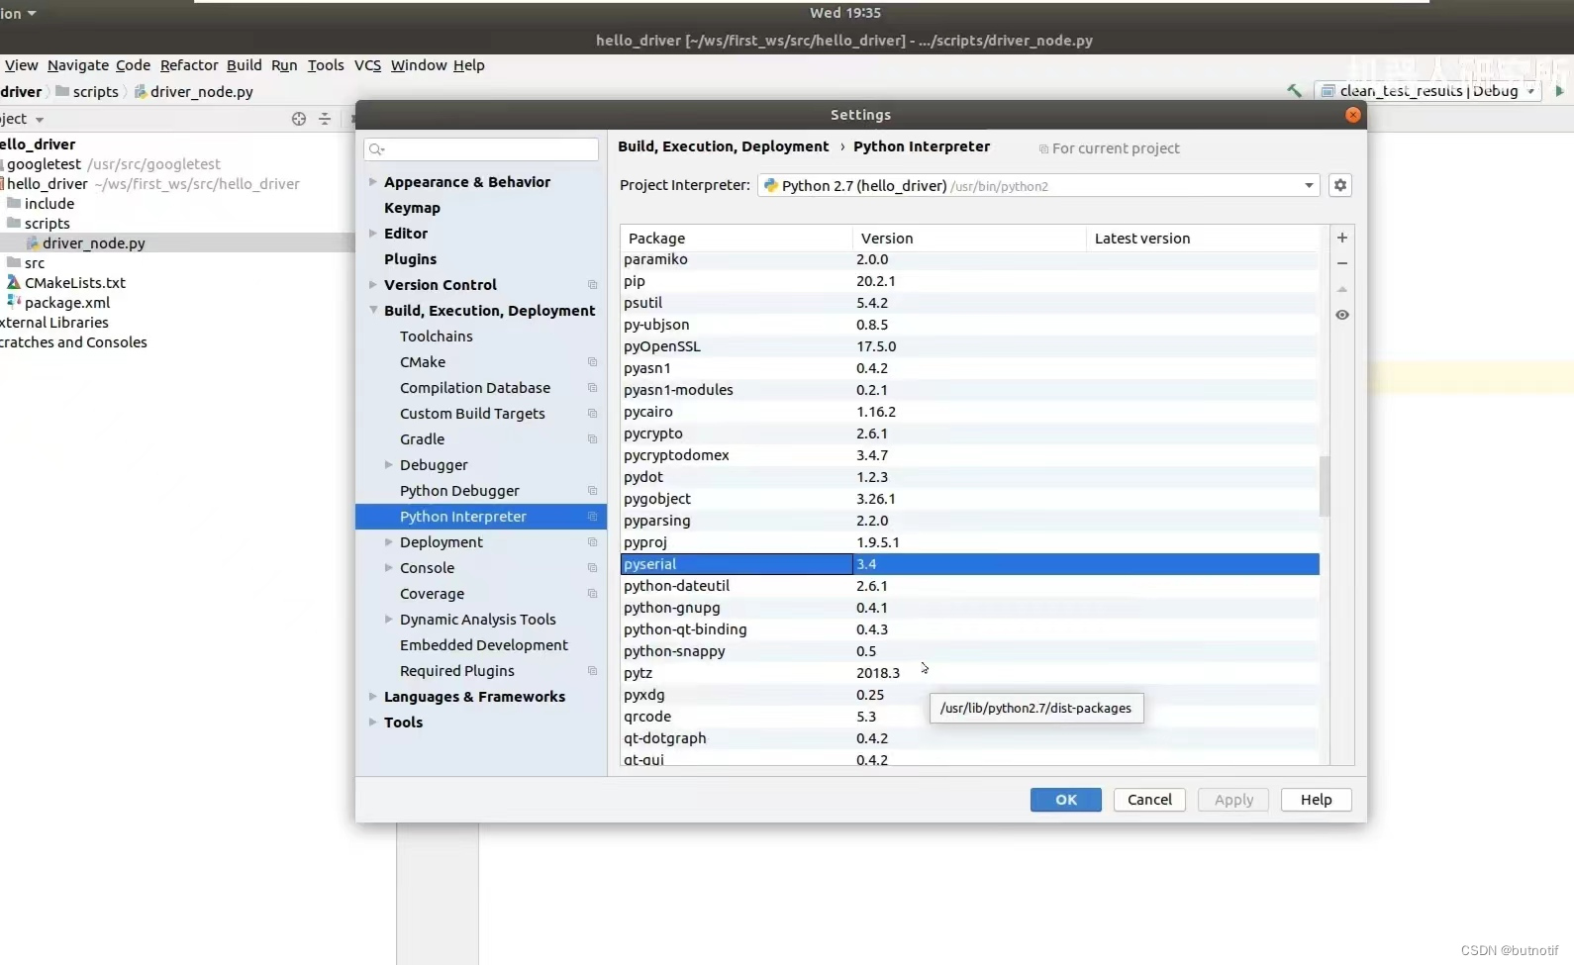Expand Languages & Frameworks group
1574x965 pixels.
(373, 697)
